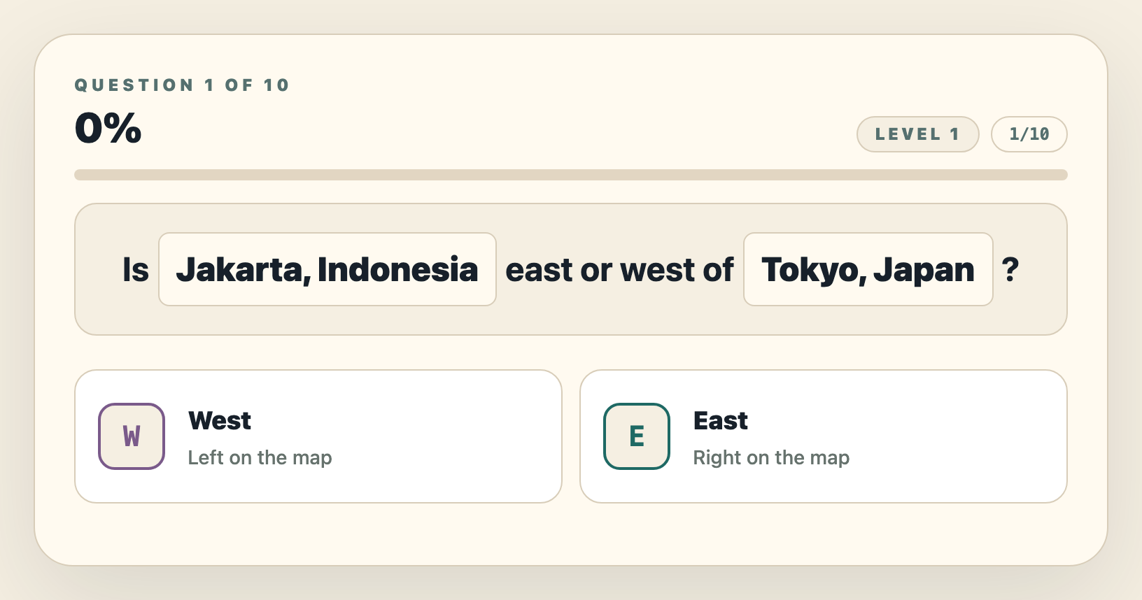Click the purple W key icon

[x=132, y=436]
